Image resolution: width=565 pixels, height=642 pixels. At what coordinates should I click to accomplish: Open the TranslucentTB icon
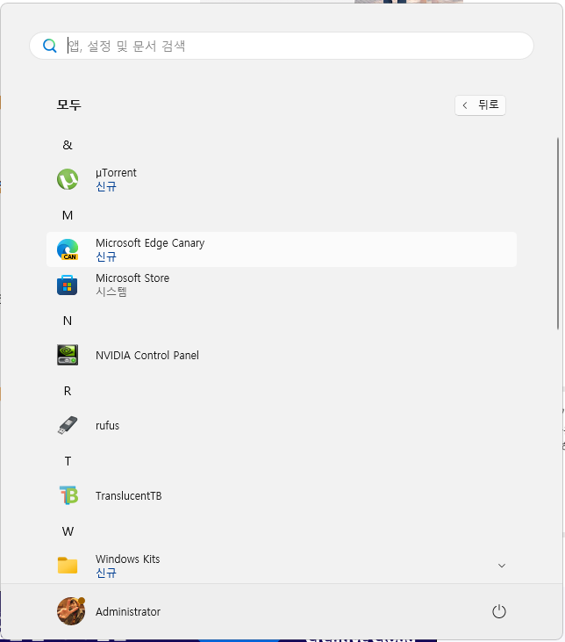coord(68,495)
